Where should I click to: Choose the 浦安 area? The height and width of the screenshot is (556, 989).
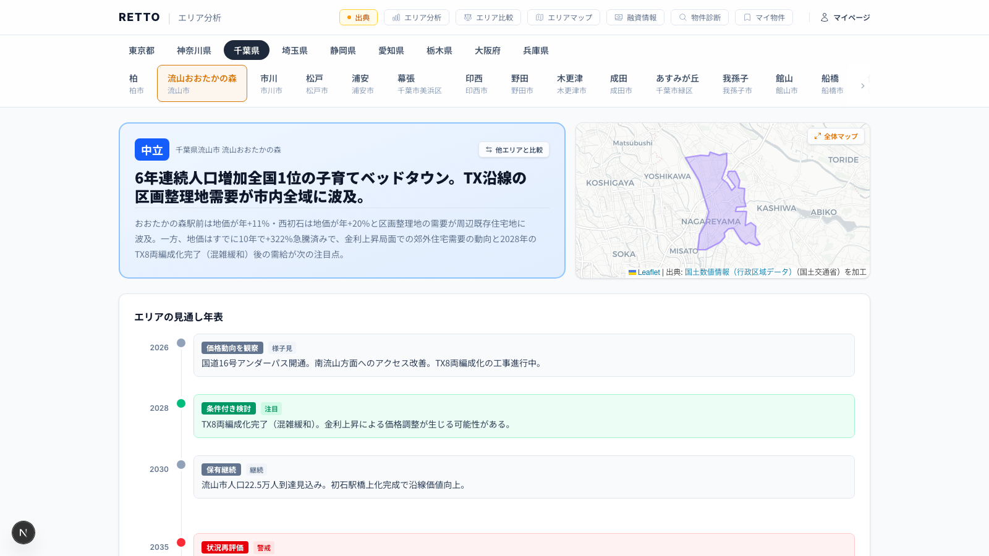tap(363, 83)
